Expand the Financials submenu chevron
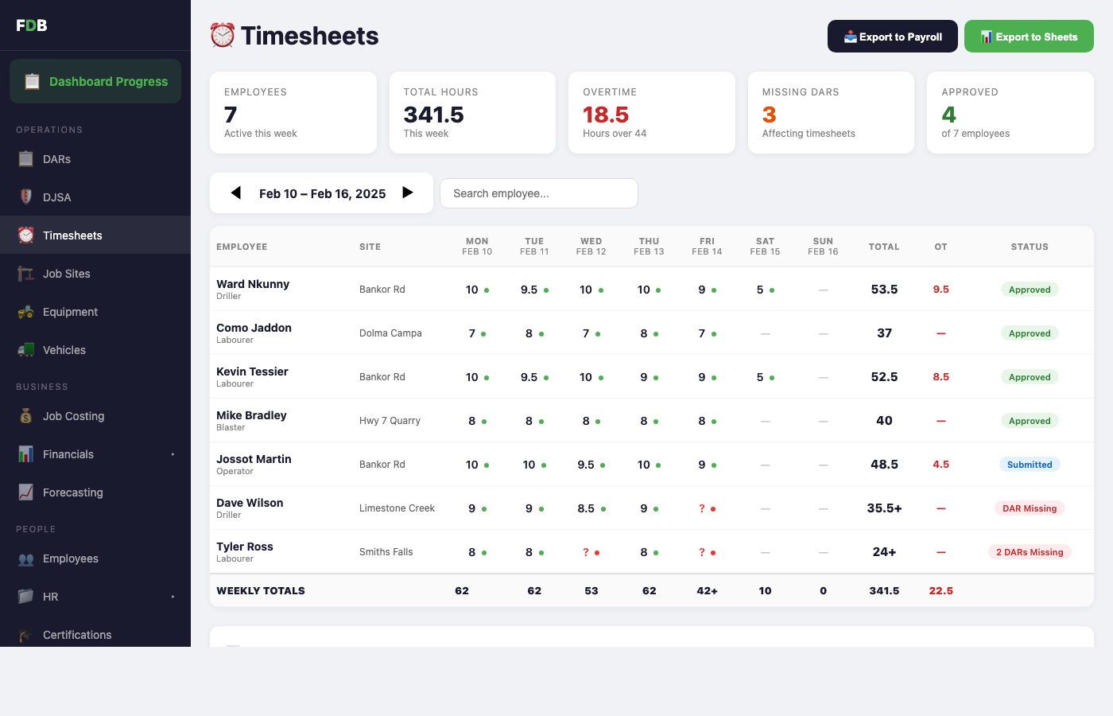Viewport: 1113px width, 716px height. pos(173,454)
